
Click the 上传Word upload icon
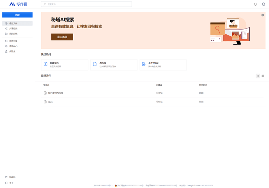(144, 64)
